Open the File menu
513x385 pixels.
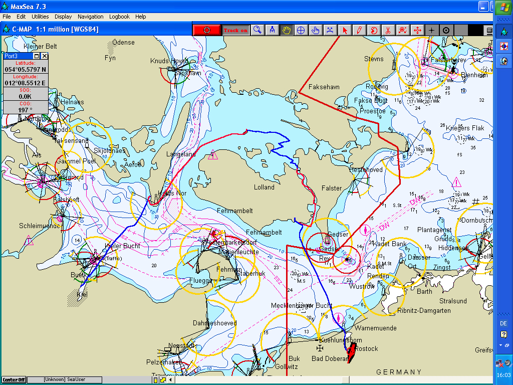pyautogui.click(x=7, y=17)
